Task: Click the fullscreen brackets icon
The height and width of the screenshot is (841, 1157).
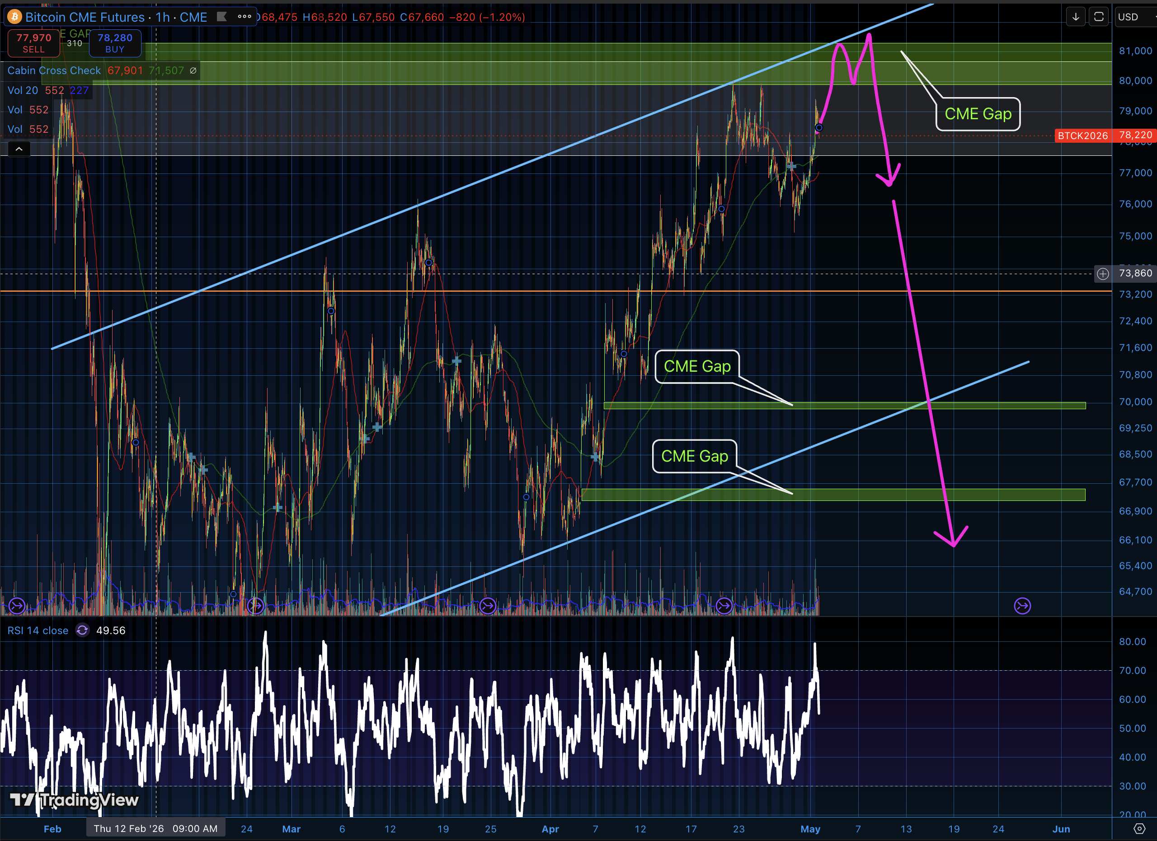Action: coord(1099,17)
